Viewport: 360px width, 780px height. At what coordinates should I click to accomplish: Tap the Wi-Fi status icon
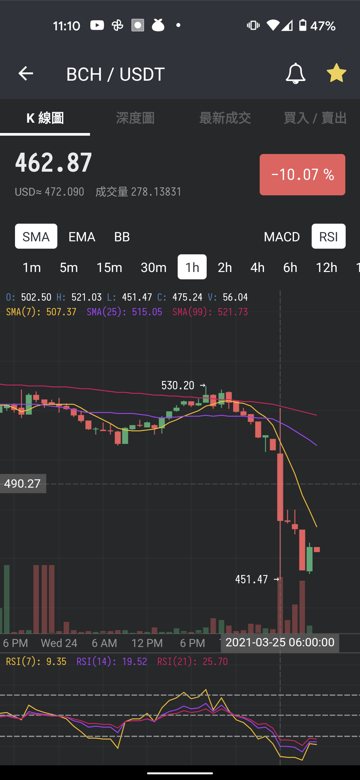click(x=273, y=25)
